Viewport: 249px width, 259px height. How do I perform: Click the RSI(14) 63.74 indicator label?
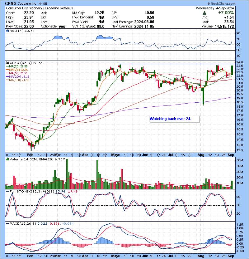tap(22, 31)
